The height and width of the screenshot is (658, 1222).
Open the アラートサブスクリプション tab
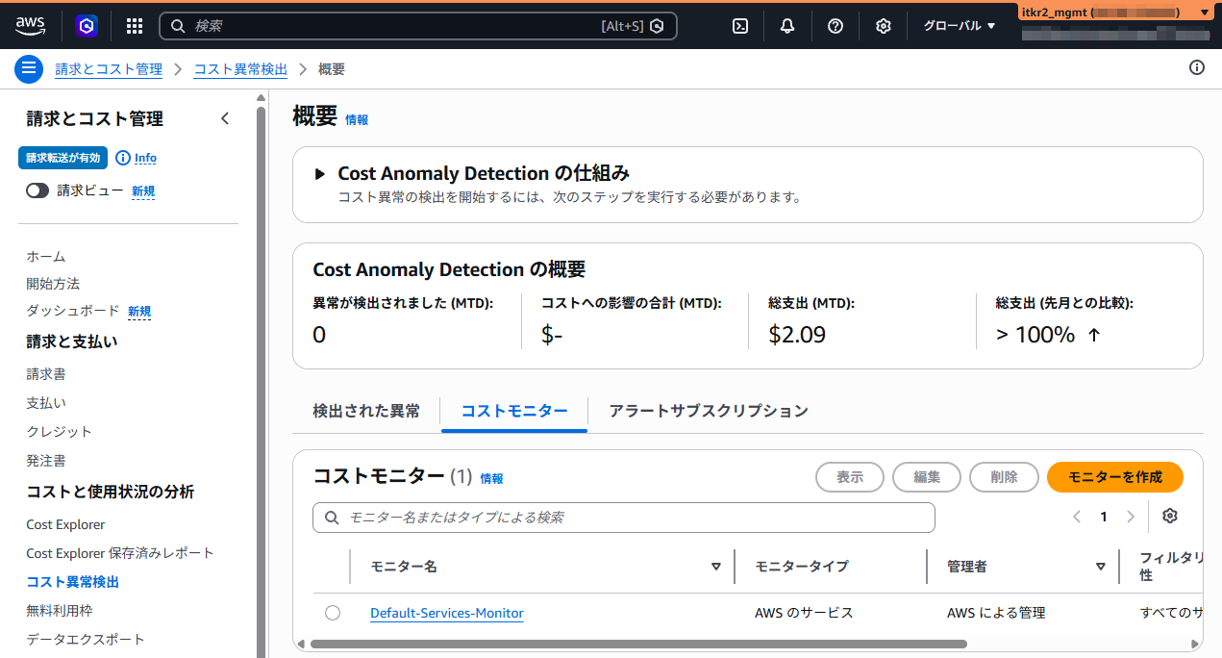(709, 411)
